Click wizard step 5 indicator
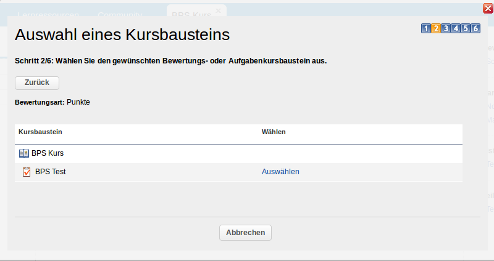Viewport: 494px width, 261px height. (466, 28)
